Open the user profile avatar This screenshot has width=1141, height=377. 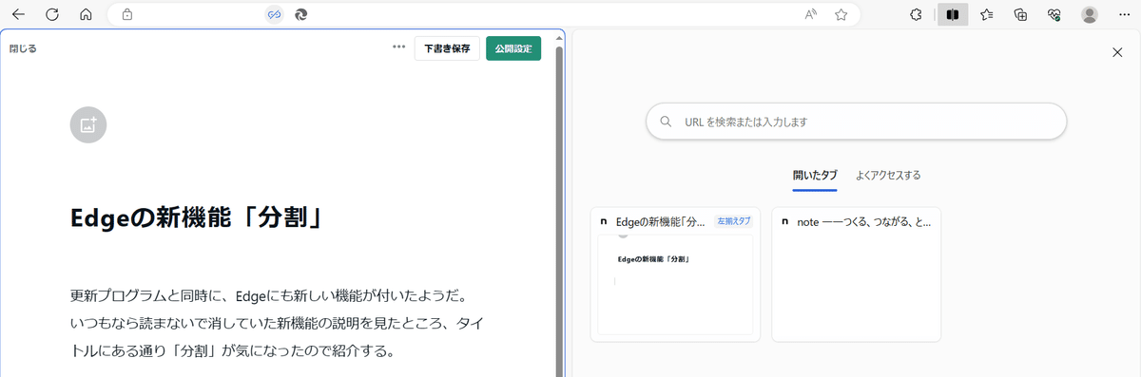point(1090,14)
